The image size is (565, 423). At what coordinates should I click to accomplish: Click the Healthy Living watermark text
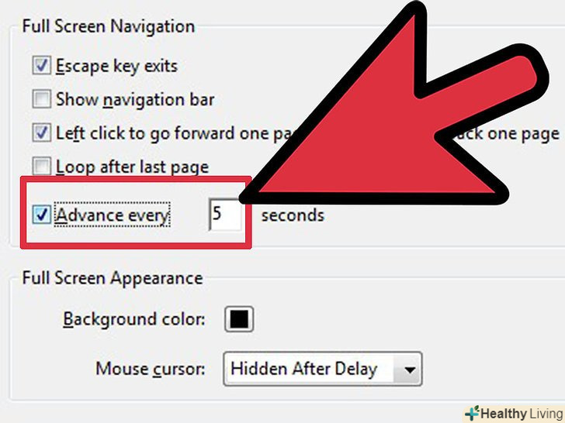pos(522,414)
